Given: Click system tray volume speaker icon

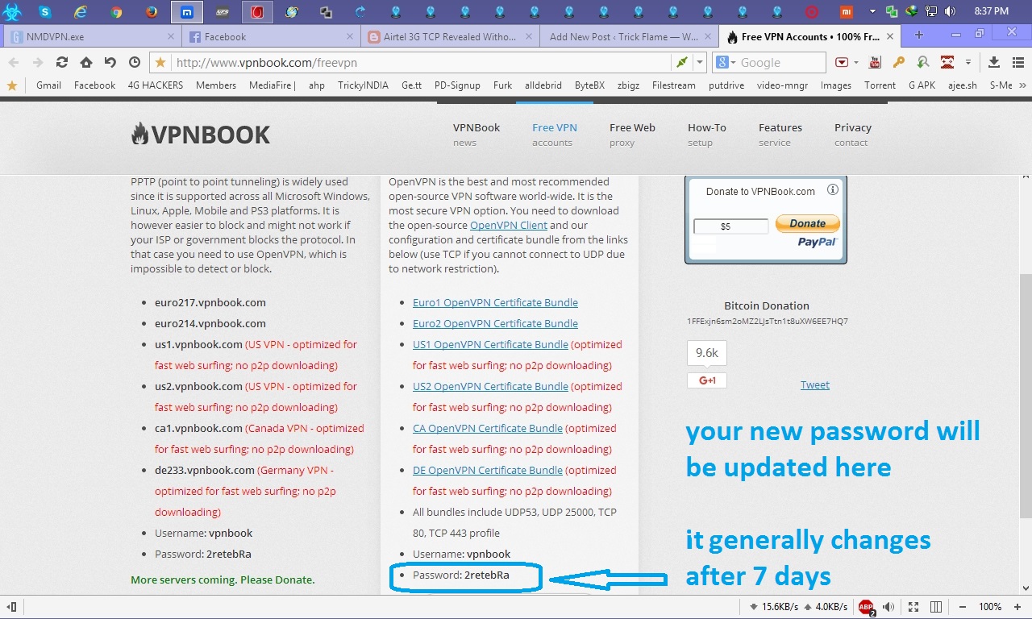Looking at the screenshot, I should click(951, 11).
